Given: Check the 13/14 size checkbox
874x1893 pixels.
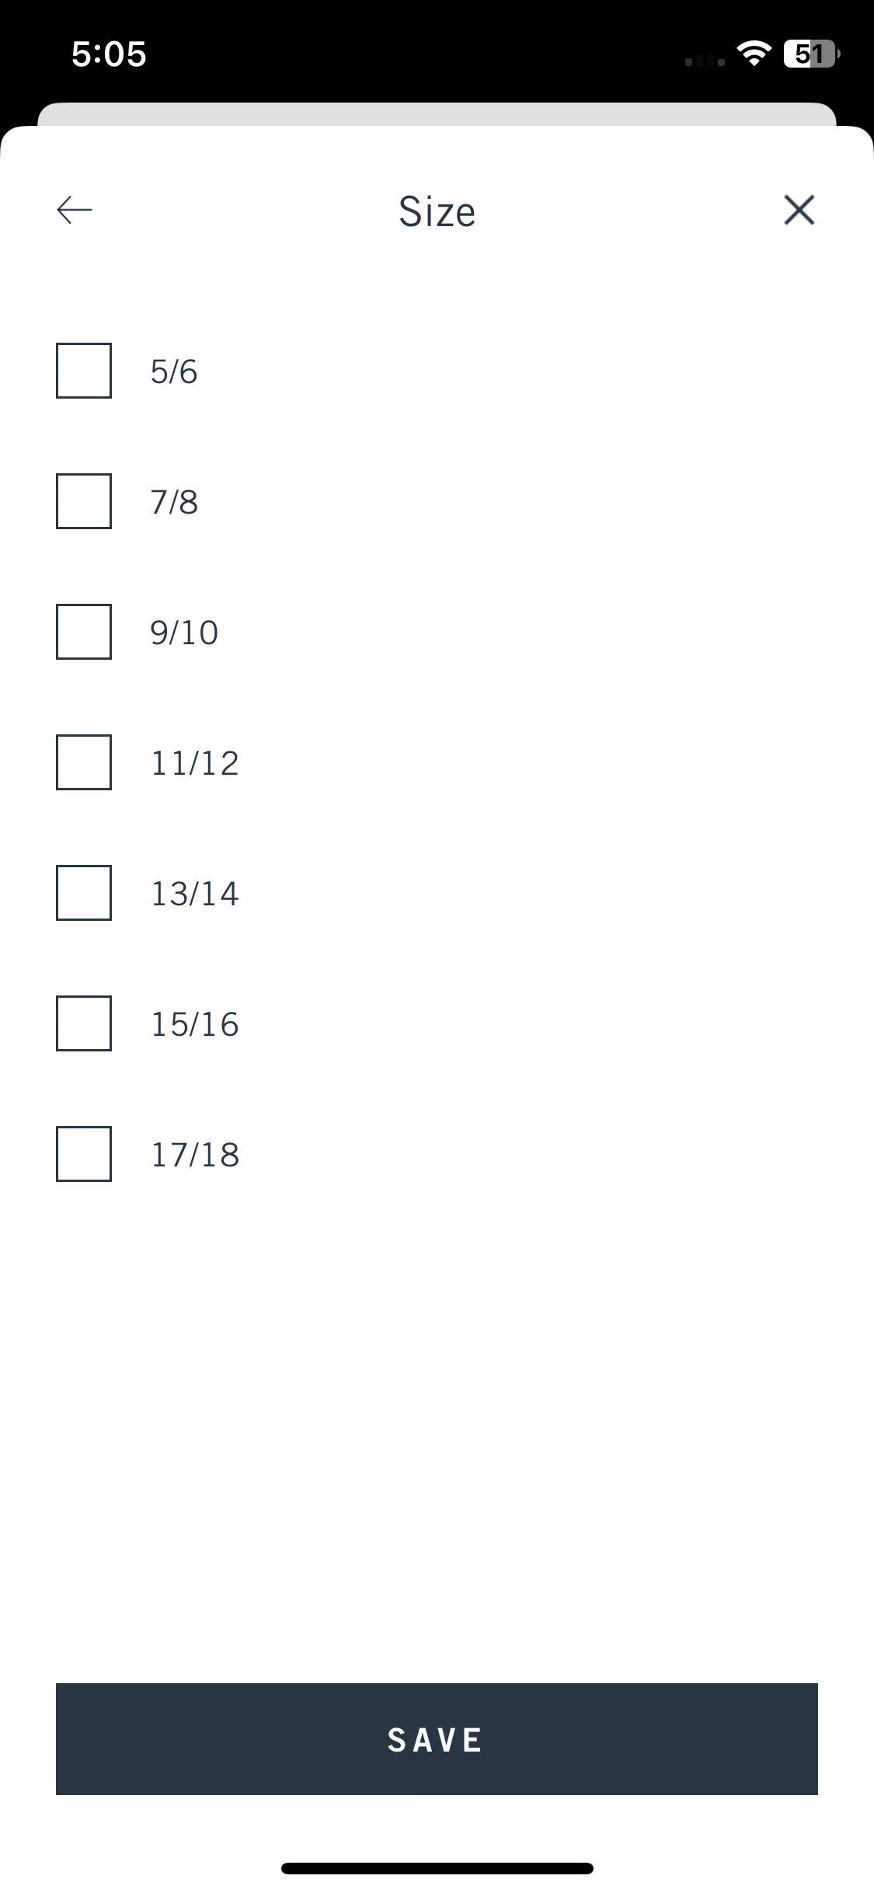Looking at the screenshot, I should click(x=84, y=893).
